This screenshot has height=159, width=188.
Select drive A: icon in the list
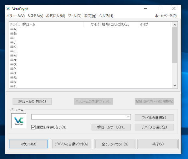[12, 29]
